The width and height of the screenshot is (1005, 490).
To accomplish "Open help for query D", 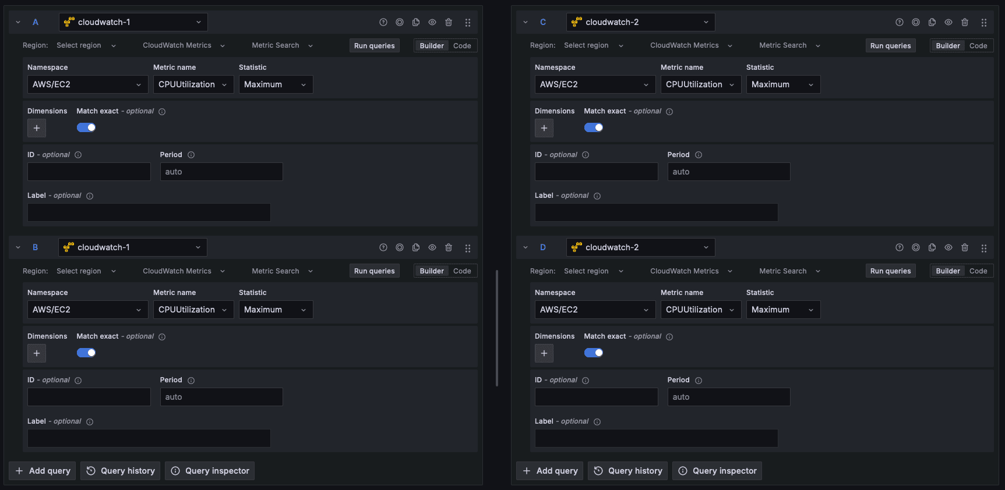I will [x=900, y=247].
